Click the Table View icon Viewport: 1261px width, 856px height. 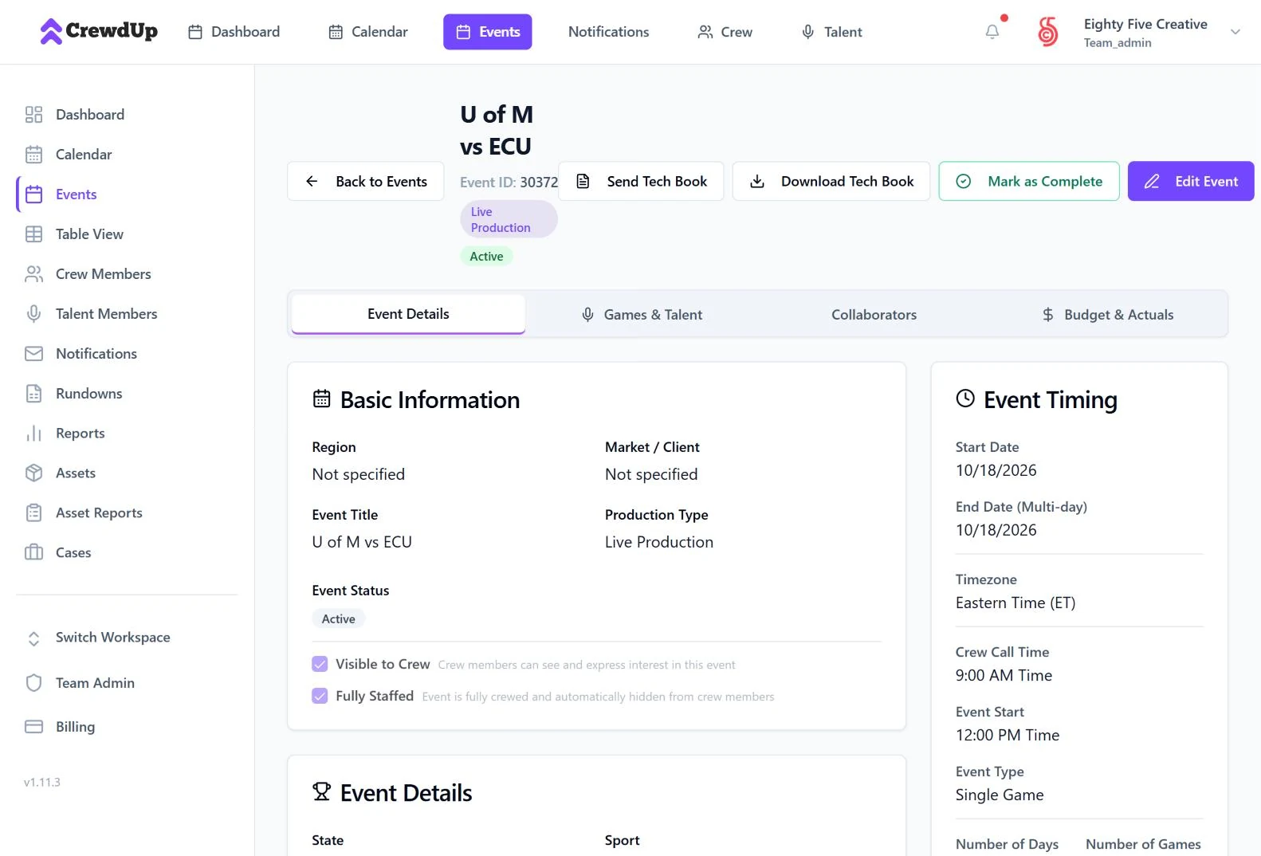[x=33, y=234]
